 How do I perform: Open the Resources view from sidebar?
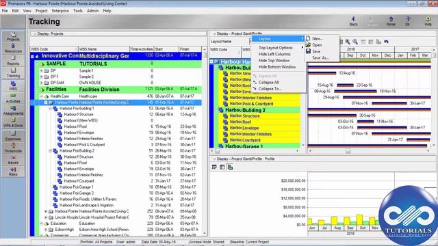13,49
